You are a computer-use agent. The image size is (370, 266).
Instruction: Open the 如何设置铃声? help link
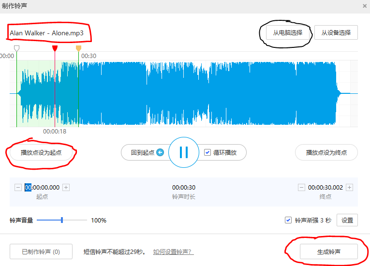(174, 252)
